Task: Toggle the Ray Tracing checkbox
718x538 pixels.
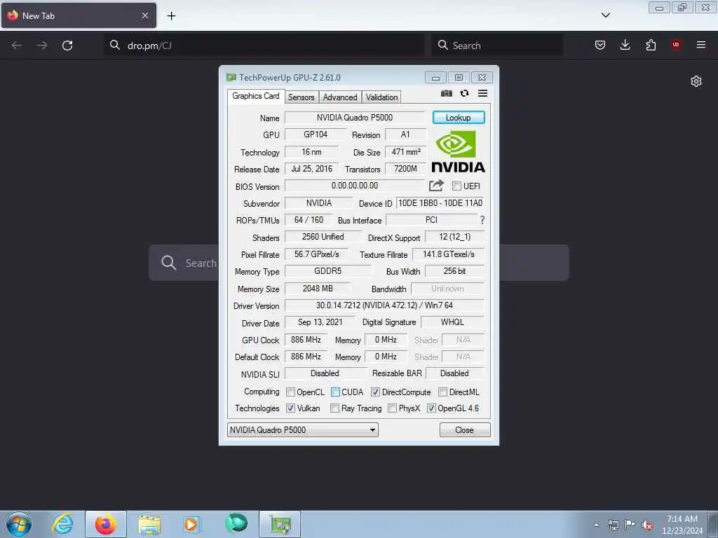Action: 334,408
